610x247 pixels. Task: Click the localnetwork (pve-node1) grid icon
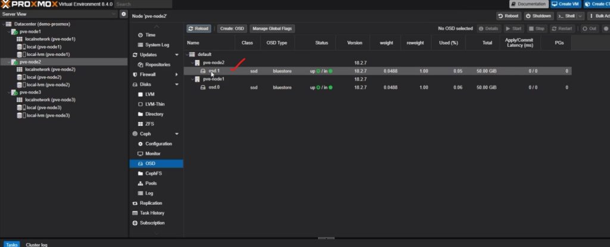pos(20,39)
